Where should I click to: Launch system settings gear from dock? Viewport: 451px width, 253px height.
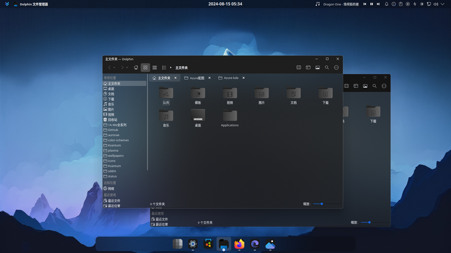[x=193, y=244]
